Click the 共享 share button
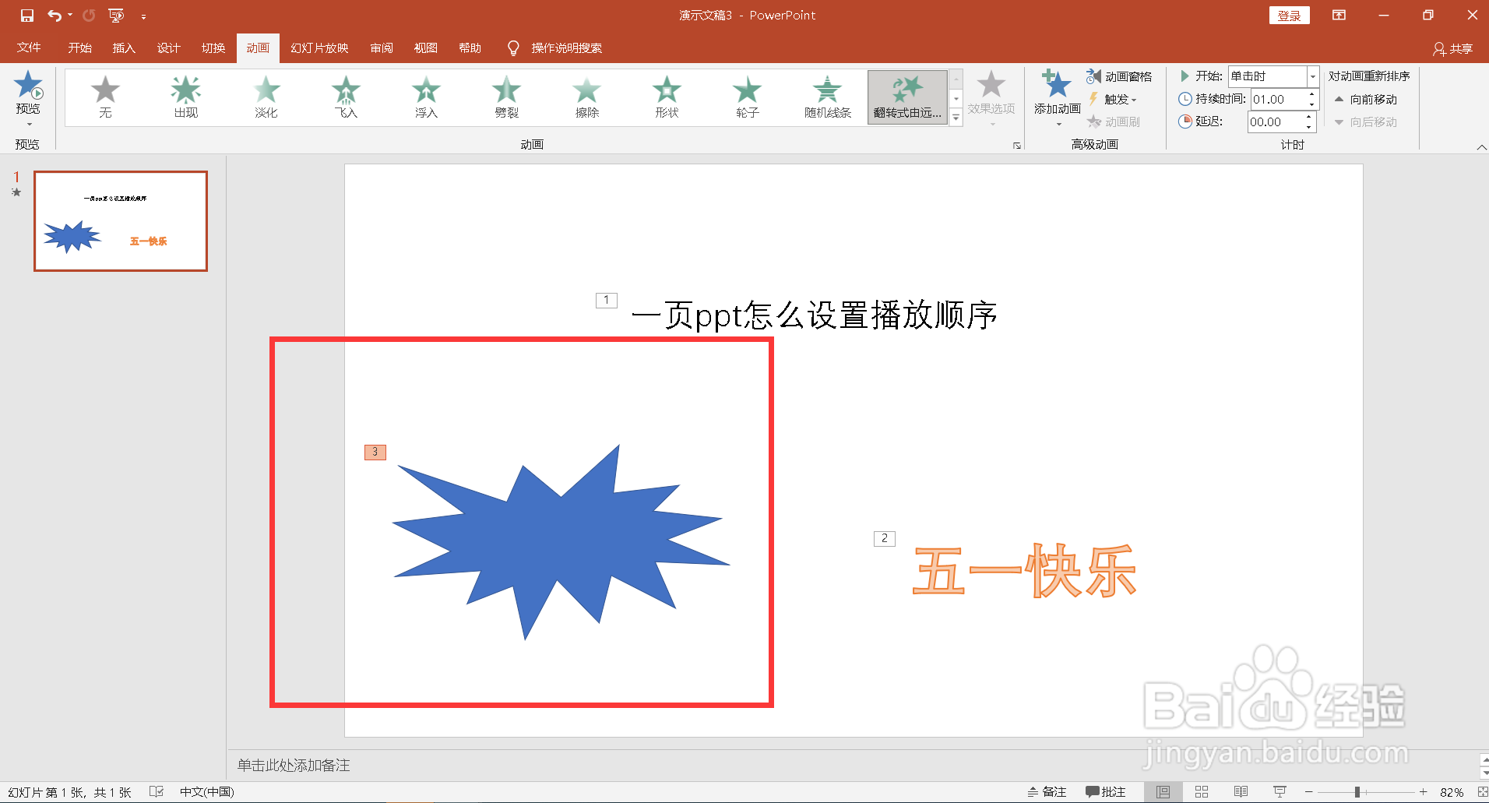Viewport: 1489px width, 803px height. (1453, 48)
